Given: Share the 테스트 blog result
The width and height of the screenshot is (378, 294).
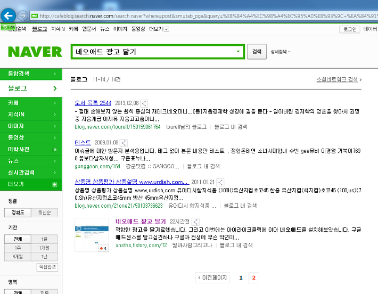Looking at the screenshot, I should [124, 143].
